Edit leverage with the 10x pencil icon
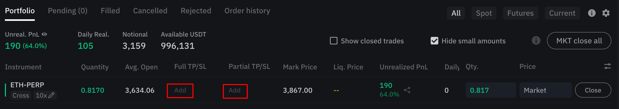619x109 pixels. pyautogui.click(x=51, y=95)
